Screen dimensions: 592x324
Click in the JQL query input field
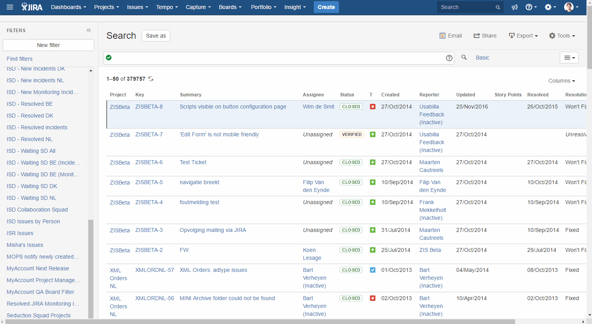275,58
